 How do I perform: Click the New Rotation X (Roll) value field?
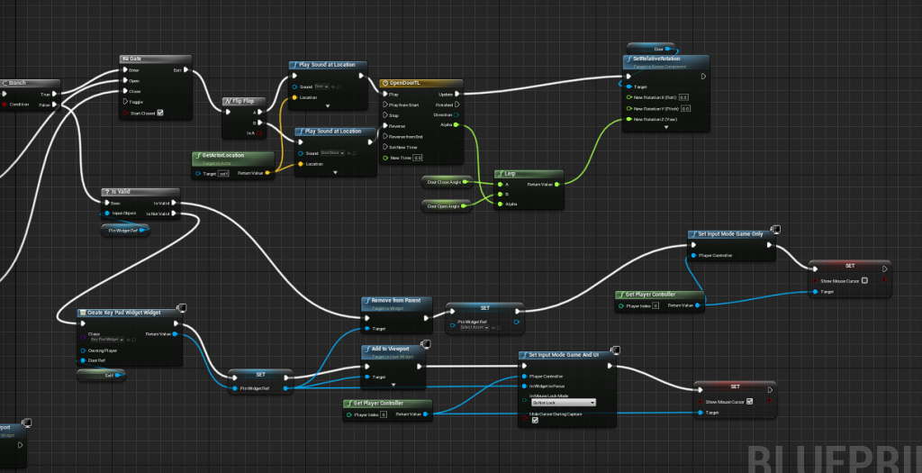pyautogui.click(x=683, y=96)
